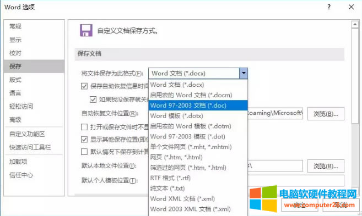Choose 单个文件网页 (*.mht, *.mhtml) option
This screenshot has height=216, width=362.
[198, 147]
